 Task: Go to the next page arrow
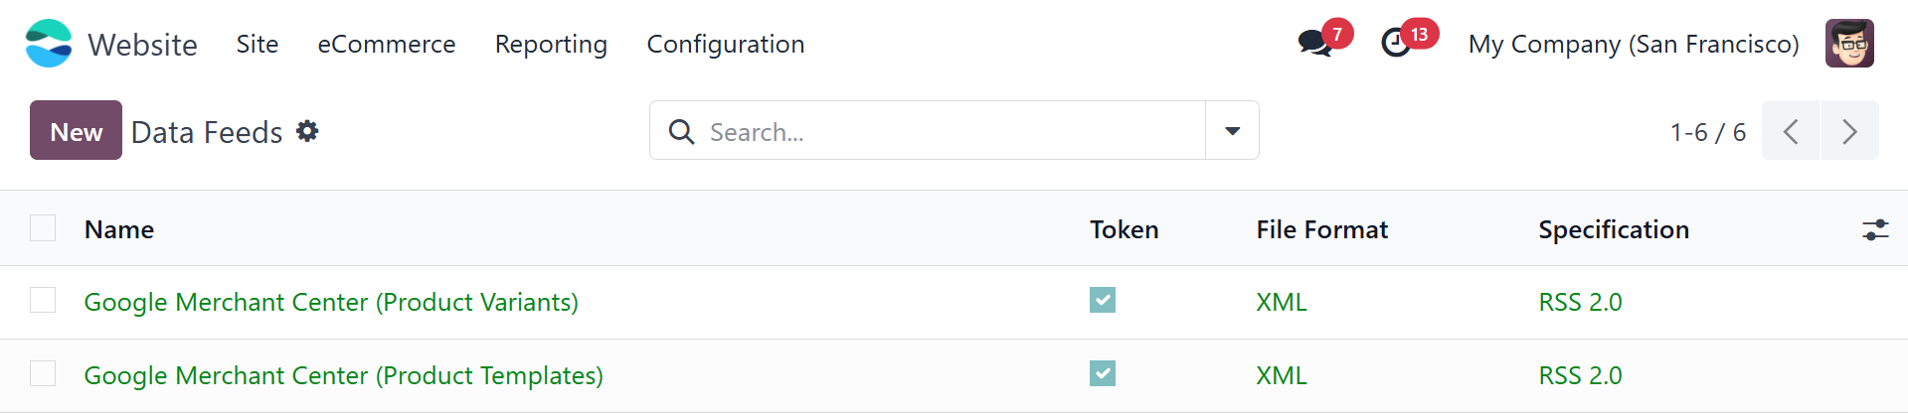(x=1849, y=131)
